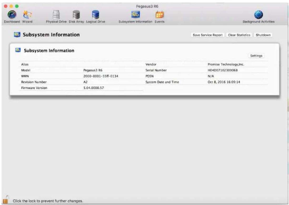Select the system date Oct 8, 2016 16:09:14
Screen dimensions: 289x205
click(224, 82)
